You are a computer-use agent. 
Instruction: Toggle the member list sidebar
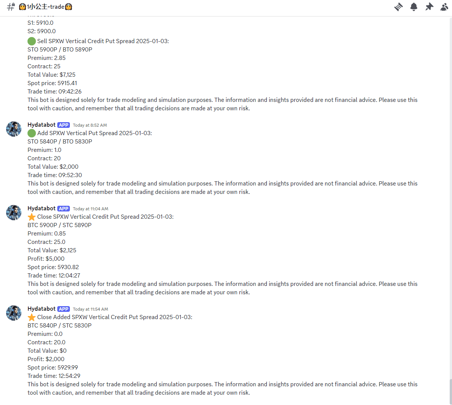[444, 7]
